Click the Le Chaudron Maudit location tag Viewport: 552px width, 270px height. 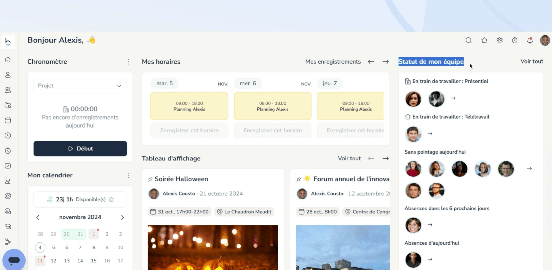point(244,212)
